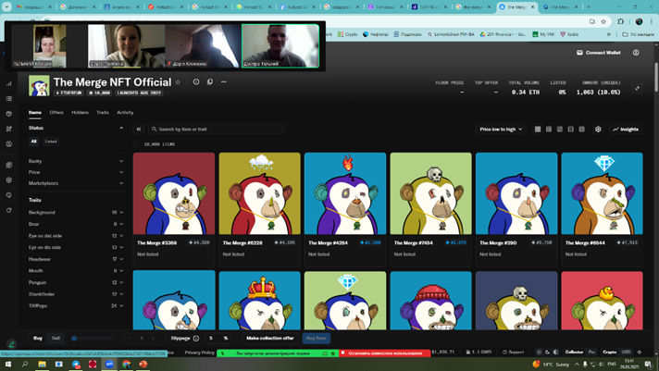
Task: Select the Sell mode toggle
Action: point(56,339)
